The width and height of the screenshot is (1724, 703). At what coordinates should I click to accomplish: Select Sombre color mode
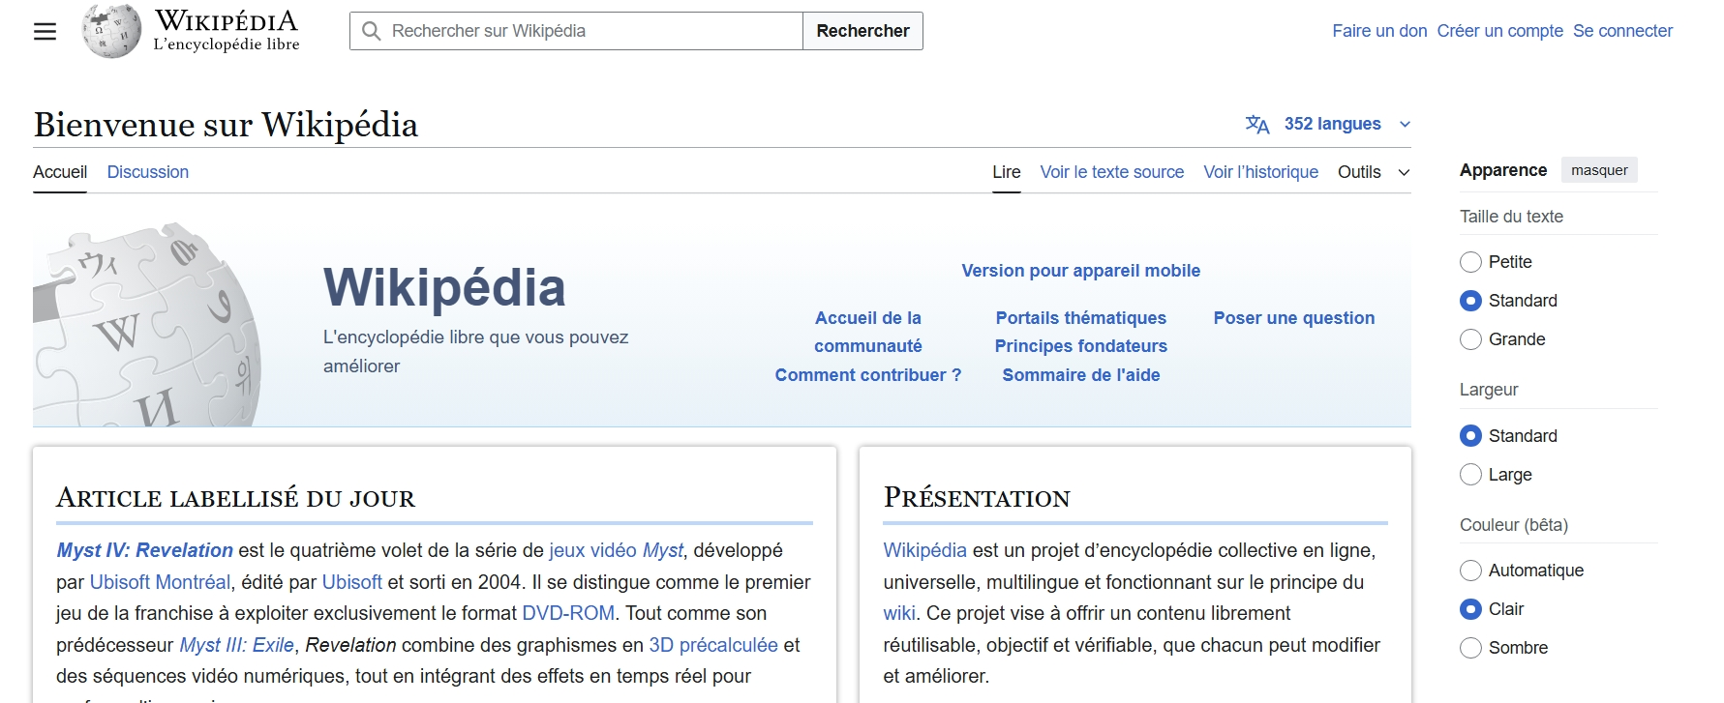coord(1470,648)
